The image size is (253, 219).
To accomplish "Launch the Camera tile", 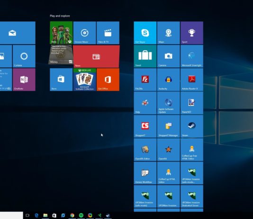I will pos(169,56).
